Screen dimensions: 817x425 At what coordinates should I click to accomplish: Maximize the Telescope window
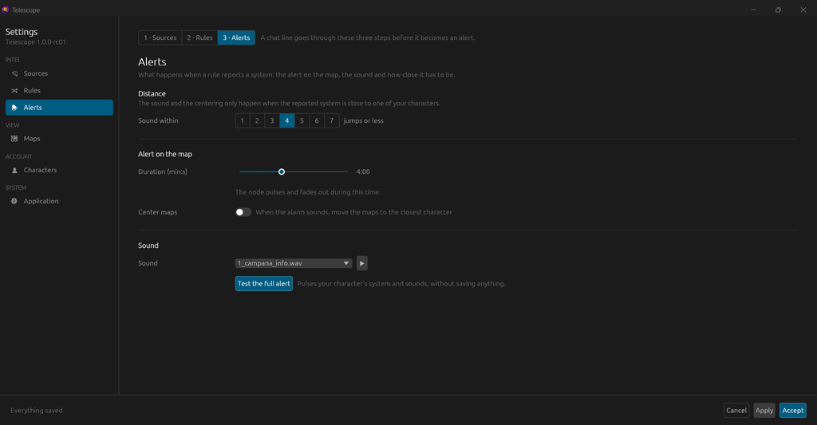coord(778,10)
